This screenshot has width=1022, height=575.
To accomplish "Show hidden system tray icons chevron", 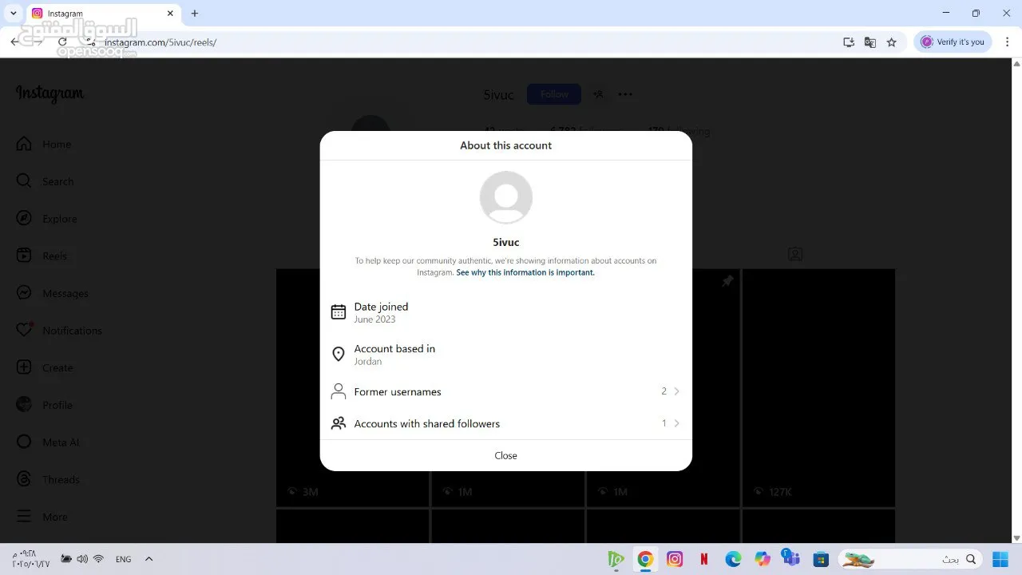I will click(149, 559).
